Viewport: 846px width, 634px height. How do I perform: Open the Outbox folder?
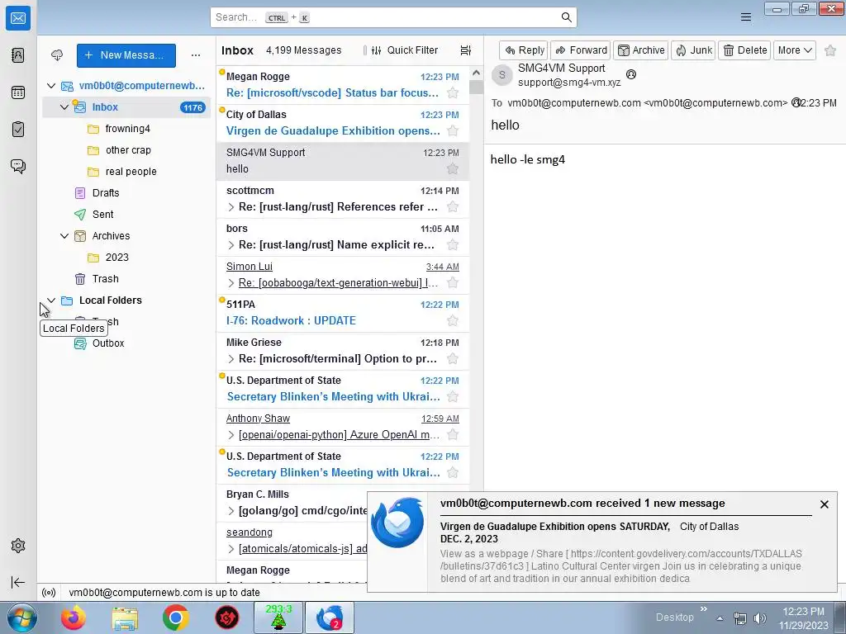tap(108, 343)
